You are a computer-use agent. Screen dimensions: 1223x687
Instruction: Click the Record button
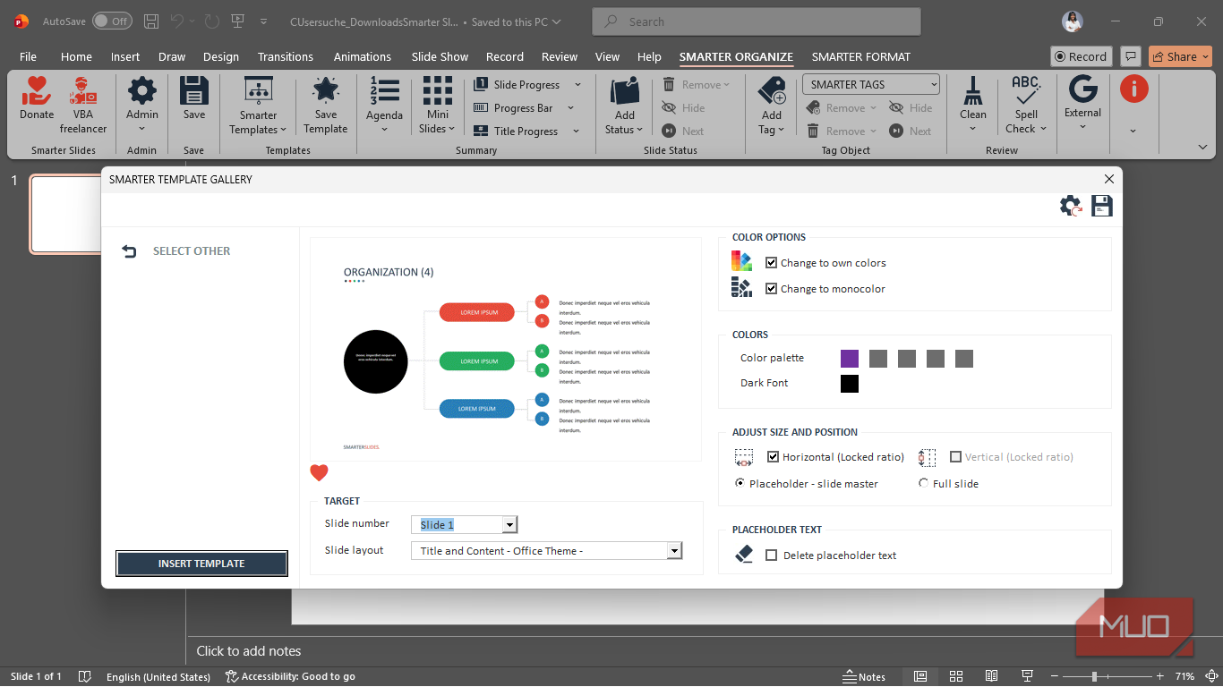pyautogui.click(x=1081, y=56)
